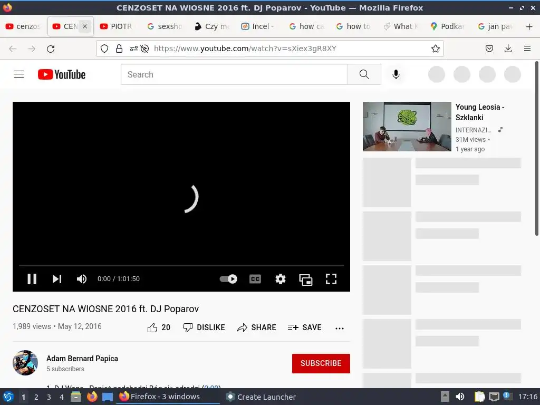Launch Firefox from taskbar quick launch
The image size is (540, 405).
(x=92, y=397)
